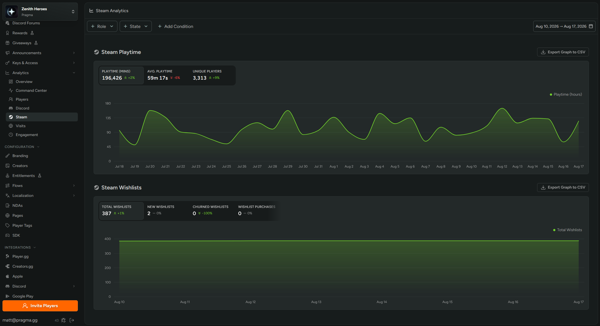
Task: Open the date range picker
Action: (x=564, y=26)
